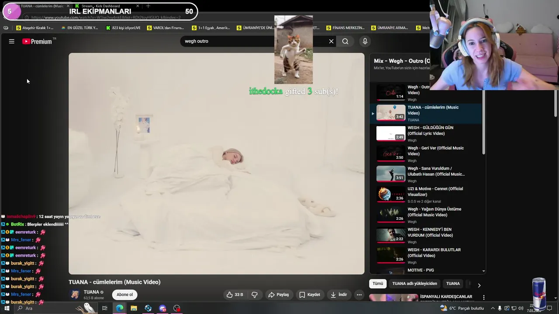Open Windows notification center icon
This screenshot has height=314, width=559.
coord(549,308)
